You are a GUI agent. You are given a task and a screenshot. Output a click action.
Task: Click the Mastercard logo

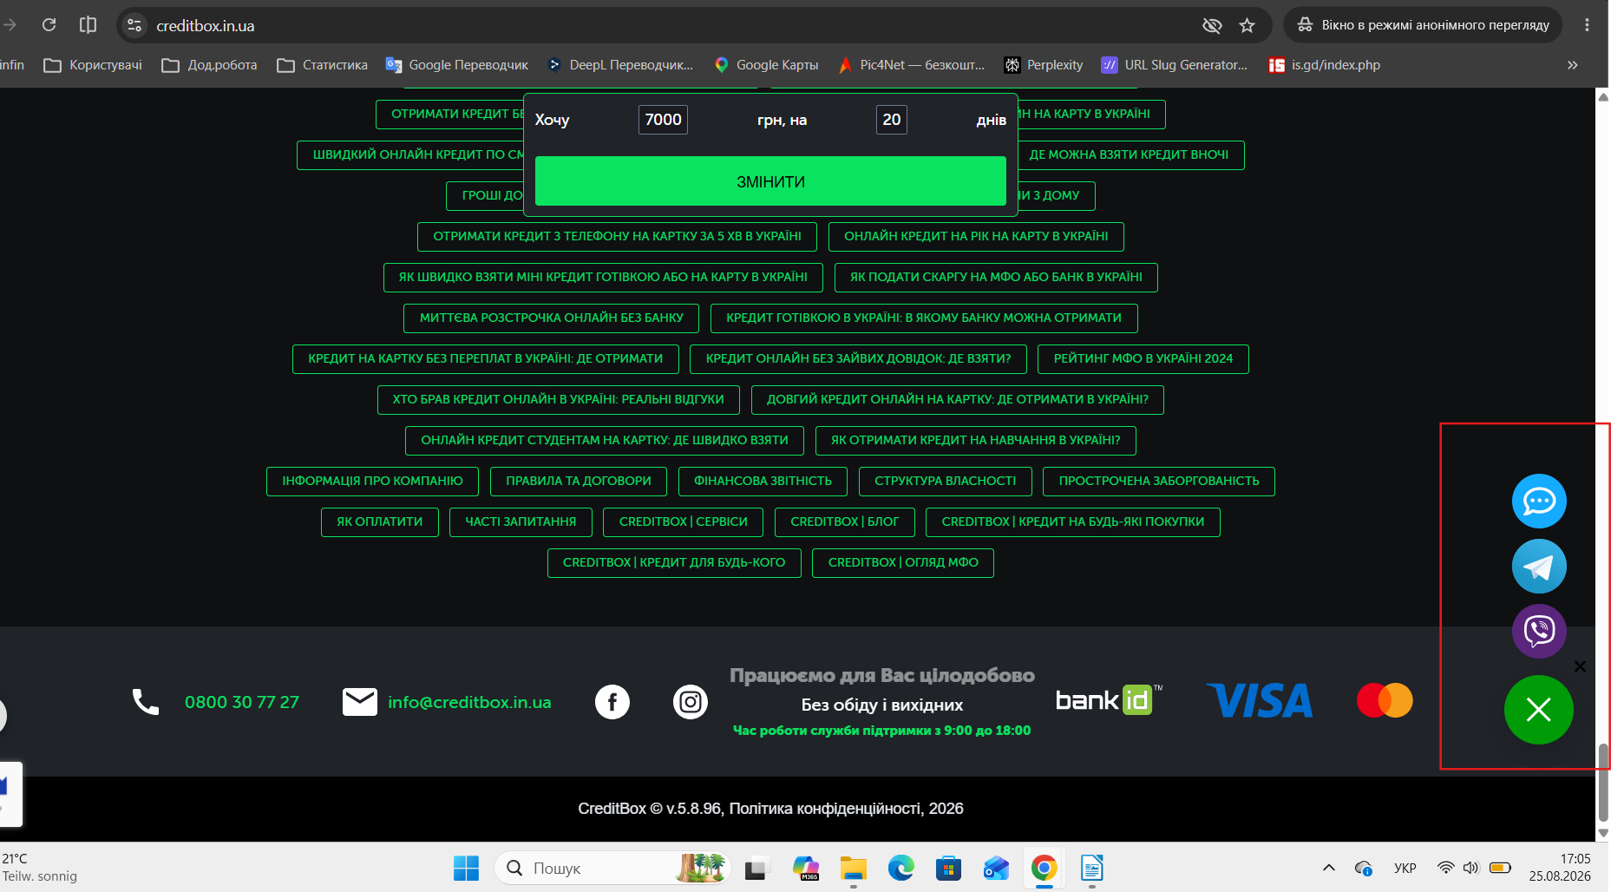click(x=1385, y=700)
